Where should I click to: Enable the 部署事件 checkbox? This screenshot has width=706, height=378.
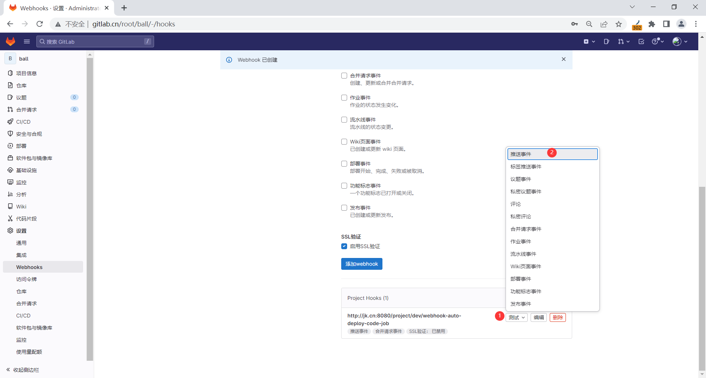[344, 164]
